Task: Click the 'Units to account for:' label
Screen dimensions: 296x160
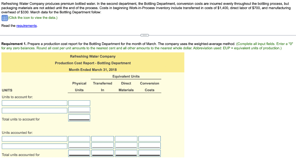Action: [17, 97]
